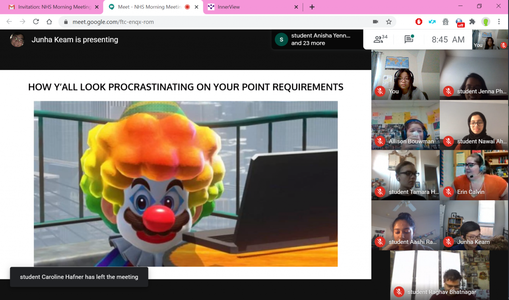Click muted mic icon on Erin Calvin's tile
The width and height of the screenshot is (509, 300).
click(x=449, y=192)
